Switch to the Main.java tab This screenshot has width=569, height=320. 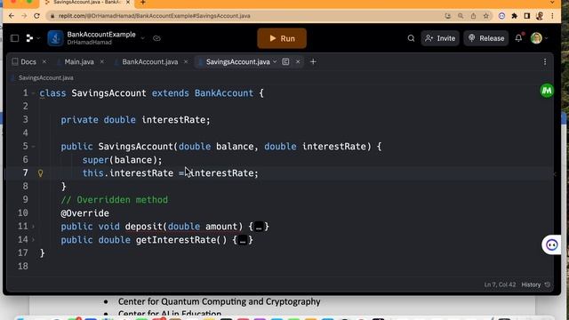tap(79, 61)
